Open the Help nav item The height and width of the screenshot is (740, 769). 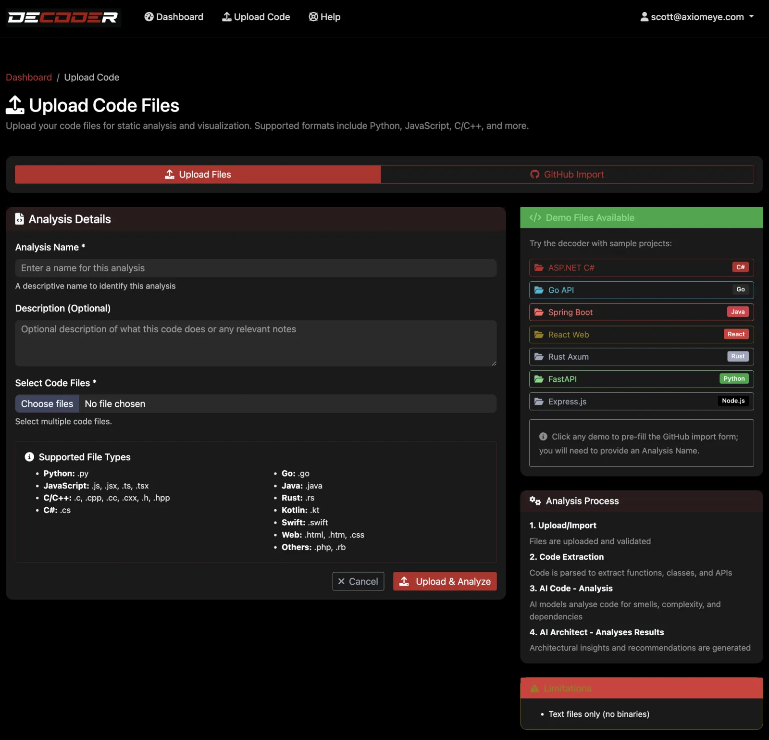point(324,17)
